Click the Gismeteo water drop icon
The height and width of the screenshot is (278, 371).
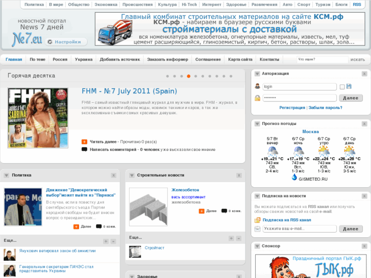tap(294, 177)
